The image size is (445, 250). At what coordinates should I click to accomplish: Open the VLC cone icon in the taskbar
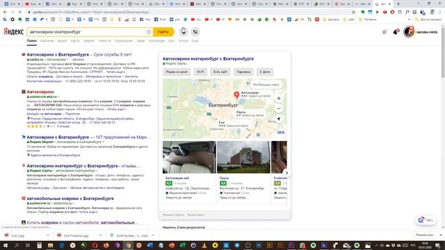coord(204,245)
